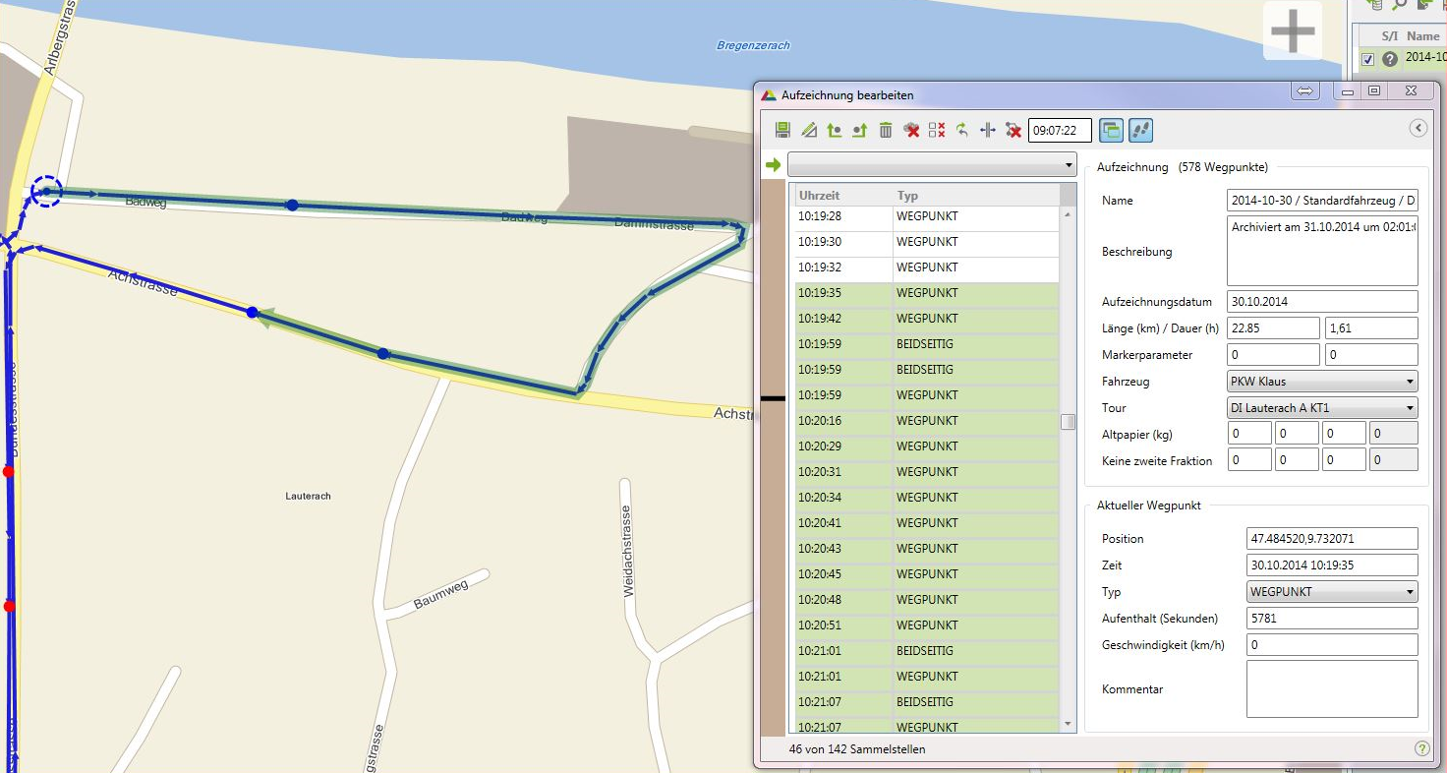Open the Typ dropdown showing WEGPUNKT
Viewport: 1447px width, 773px height.
coord(1332,592)
